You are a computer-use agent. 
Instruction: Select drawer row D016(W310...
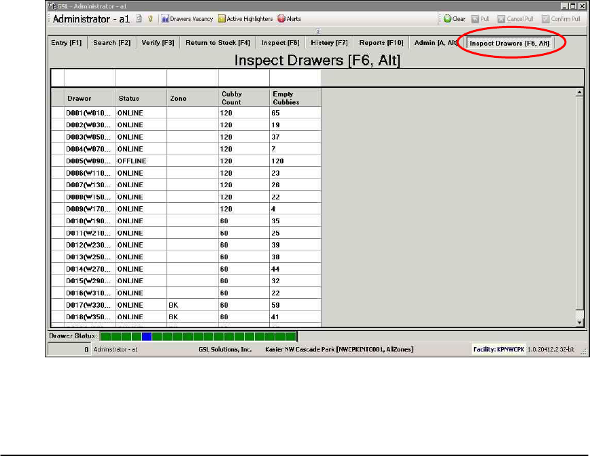pos(186,293)
